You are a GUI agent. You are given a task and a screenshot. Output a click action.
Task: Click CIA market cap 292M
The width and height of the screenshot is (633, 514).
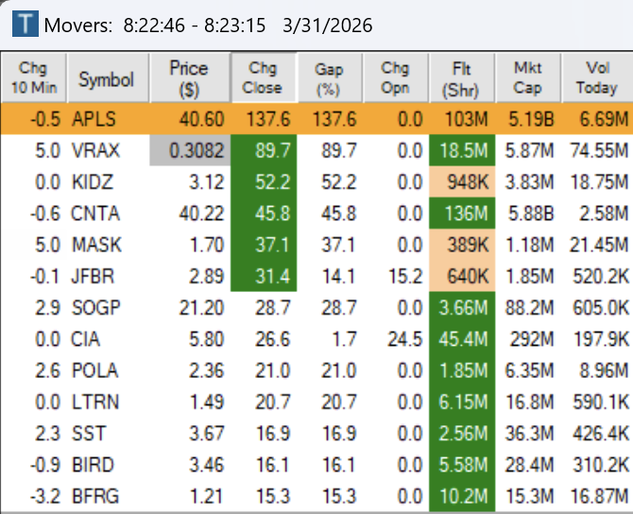(532, 339)
